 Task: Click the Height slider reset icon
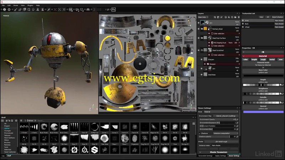pyautogui.click(x=280, y=85)
